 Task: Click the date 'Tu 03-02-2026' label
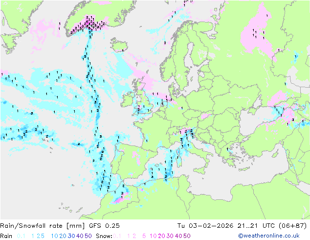[x=205, y=226]
